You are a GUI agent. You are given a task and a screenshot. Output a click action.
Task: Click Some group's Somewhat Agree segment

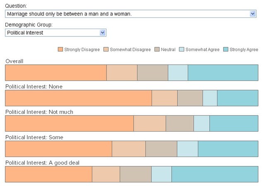point(188,149)
